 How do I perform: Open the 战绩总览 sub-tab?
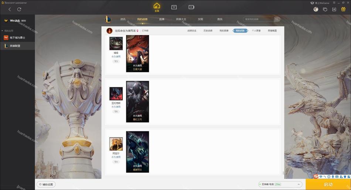pyautogui.click(x=192, y=31)
